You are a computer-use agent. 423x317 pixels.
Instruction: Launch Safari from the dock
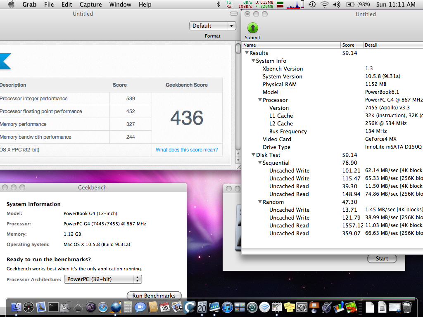[x=103, y=307]
